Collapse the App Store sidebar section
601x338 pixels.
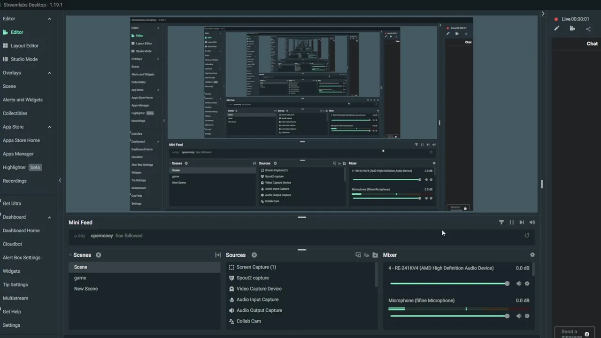pyautogui.click(x=49, y=127)
